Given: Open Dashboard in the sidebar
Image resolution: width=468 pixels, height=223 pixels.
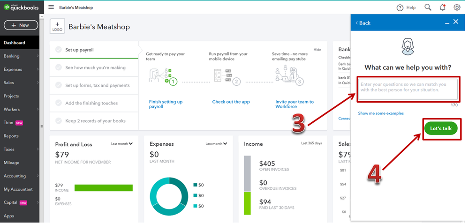Looking at the screenshot, I should (x=19, y=43).
